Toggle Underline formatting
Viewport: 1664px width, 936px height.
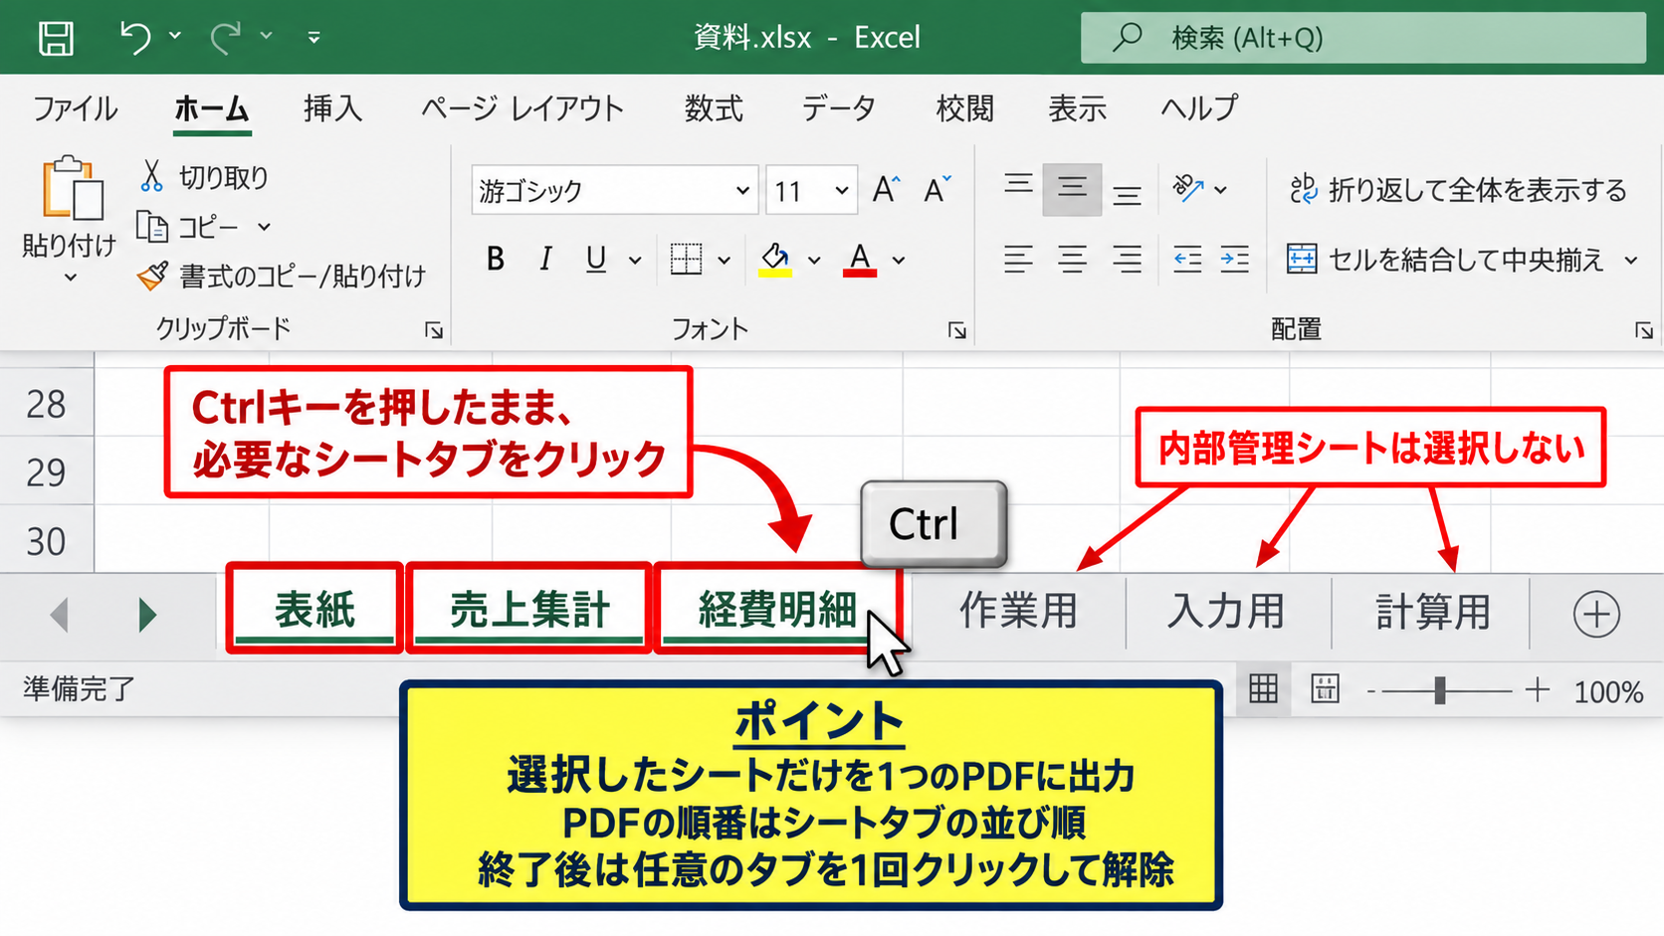click(x=596, y=260)
